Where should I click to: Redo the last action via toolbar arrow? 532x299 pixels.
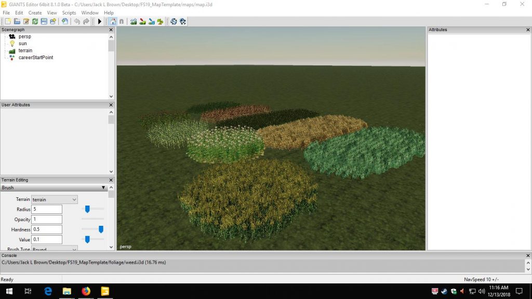pyautogui.click(x=86, y=21)
